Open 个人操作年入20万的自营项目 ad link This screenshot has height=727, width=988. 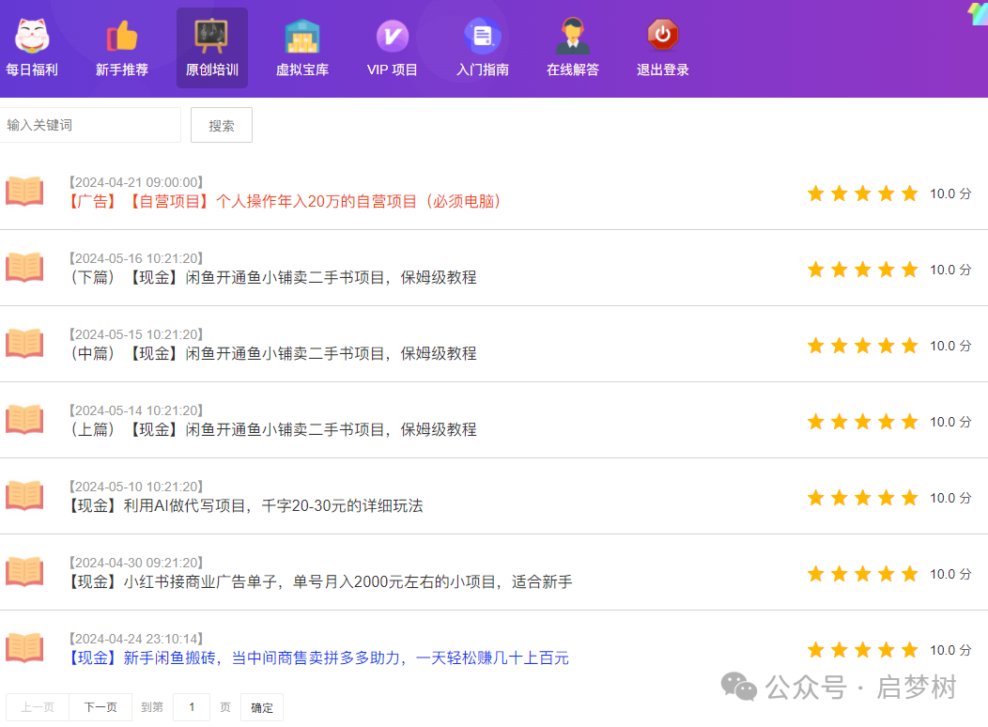pos(285,202)
